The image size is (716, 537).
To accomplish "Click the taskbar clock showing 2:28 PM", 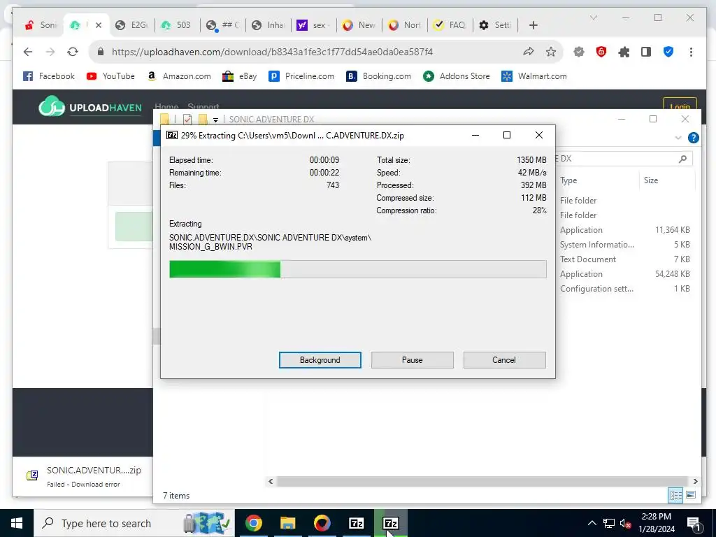I will pos(657,523).
